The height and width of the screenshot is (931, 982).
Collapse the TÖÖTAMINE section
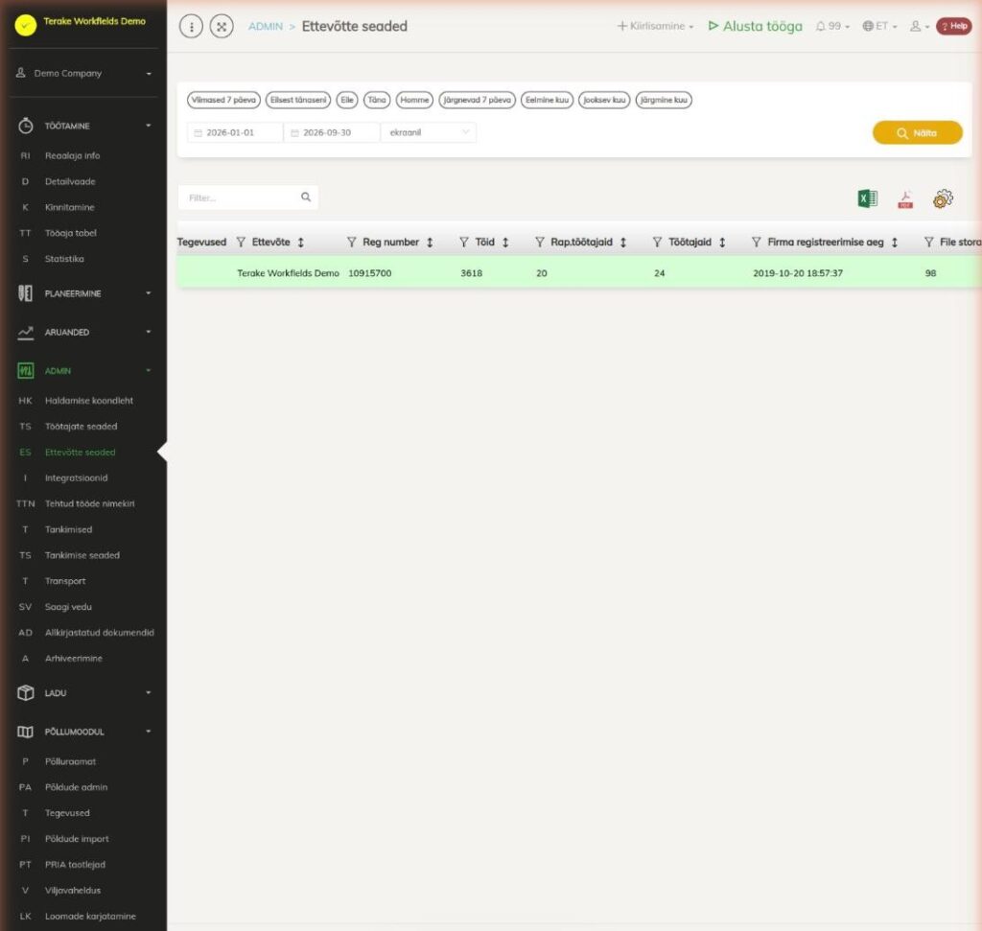click(84, 126)
